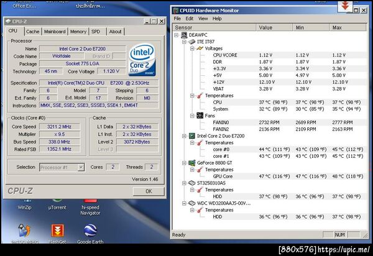The height and width of the screenshot is (256, 373).
Task: Click the NUM indicator in the status bar
Action: point(339,235)
